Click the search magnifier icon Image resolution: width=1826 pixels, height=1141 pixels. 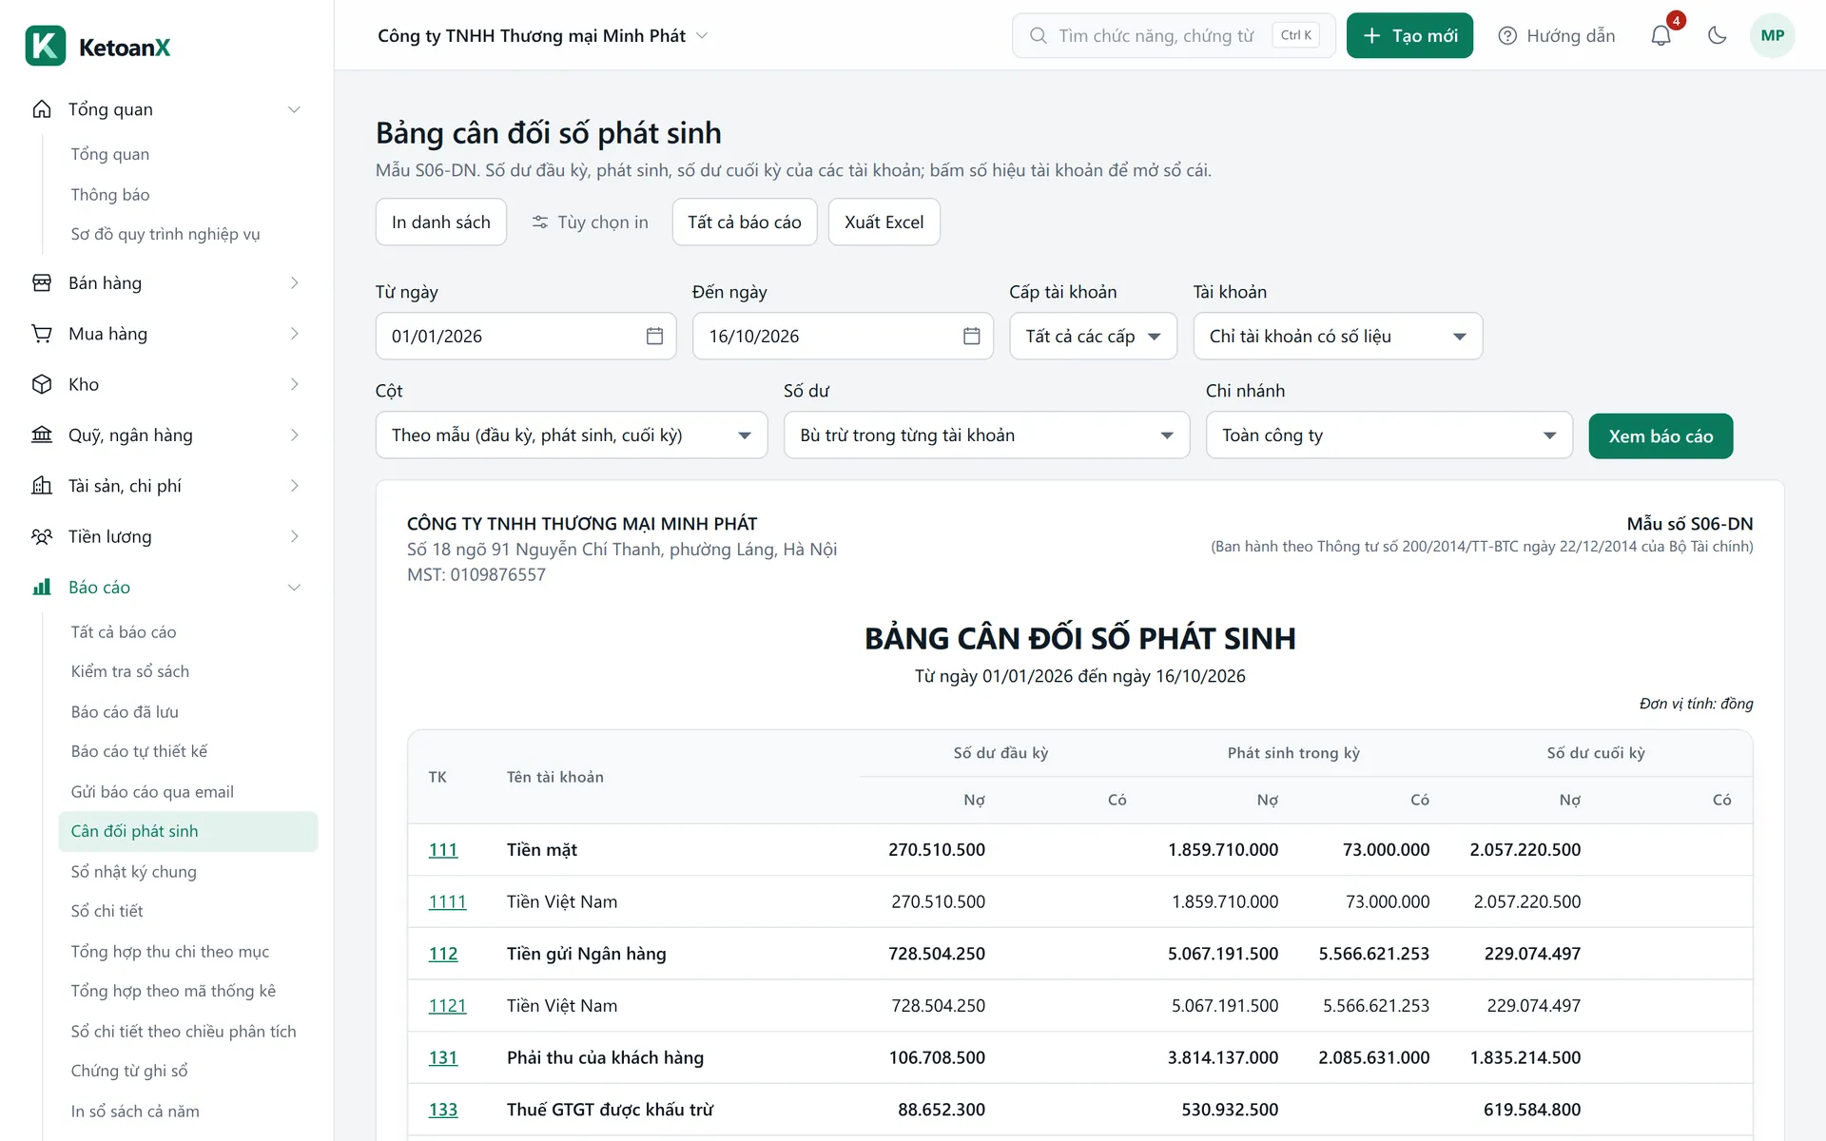1038,35
